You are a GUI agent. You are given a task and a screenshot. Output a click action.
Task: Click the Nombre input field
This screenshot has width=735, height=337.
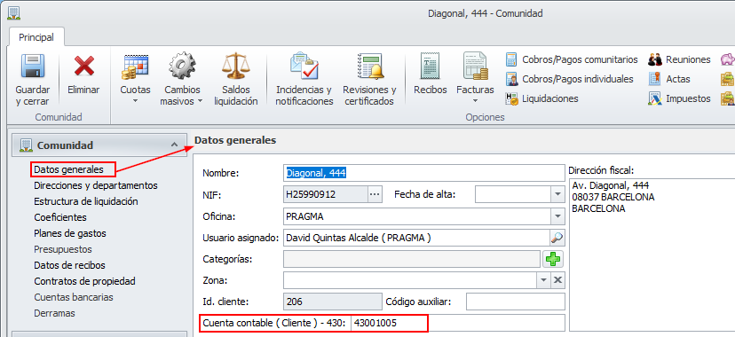point(424,173)
